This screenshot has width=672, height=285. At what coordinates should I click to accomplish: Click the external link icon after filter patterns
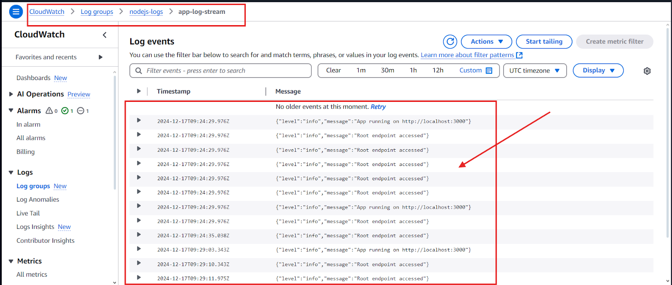point(519,55)
